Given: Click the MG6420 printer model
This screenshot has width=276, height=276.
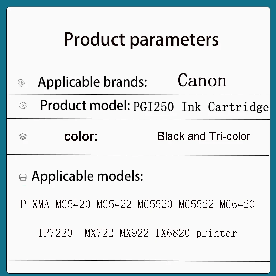Looking at the screenshot, I should (237, 204).
